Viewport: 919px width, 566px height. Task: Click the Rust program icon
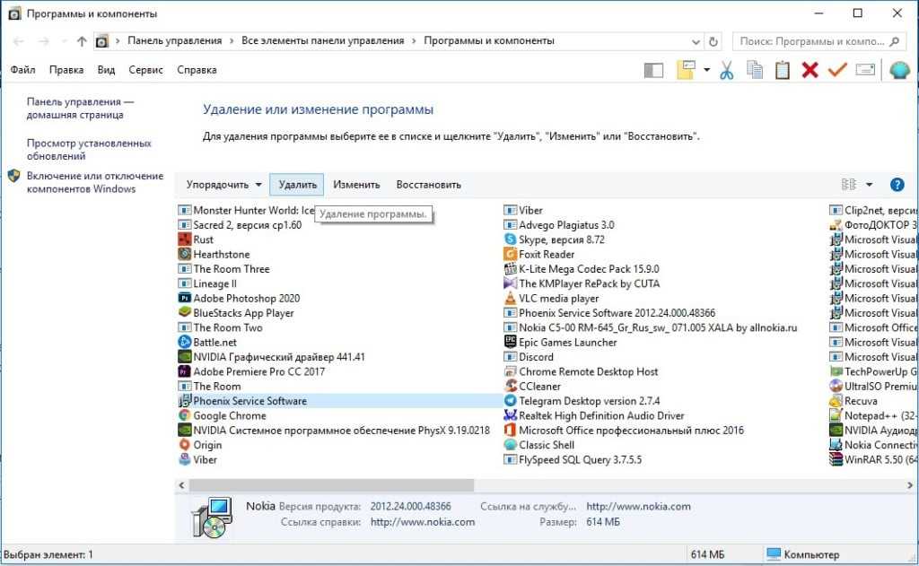(185, 239)
